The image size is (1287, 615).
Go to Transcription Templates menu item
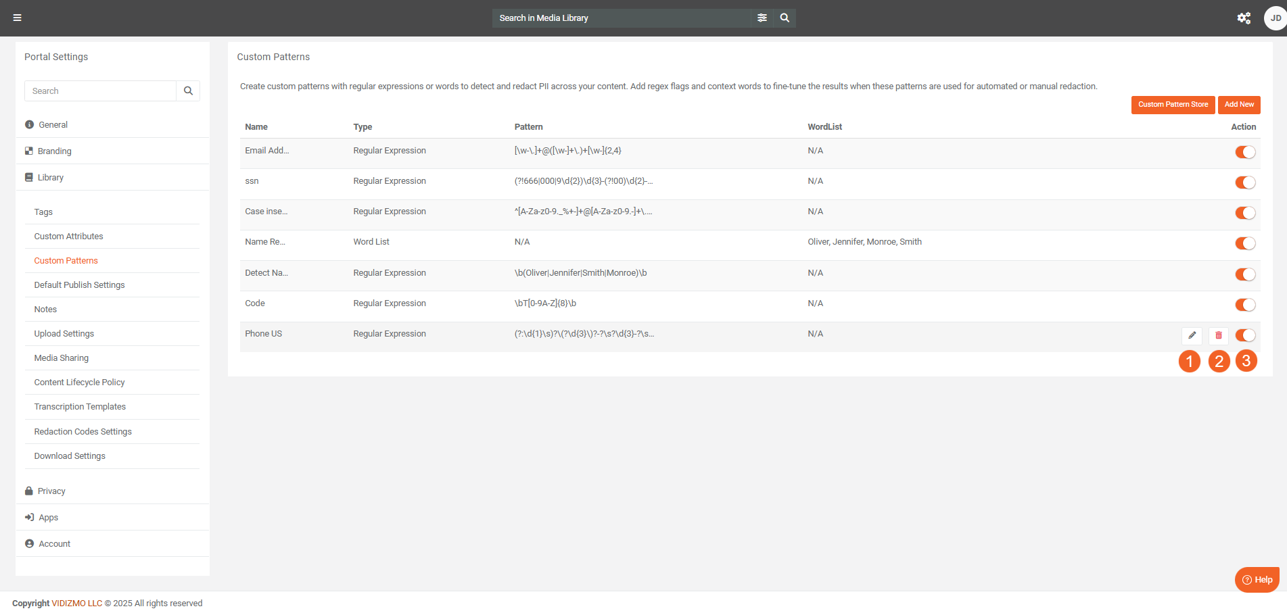coord(80,407)
